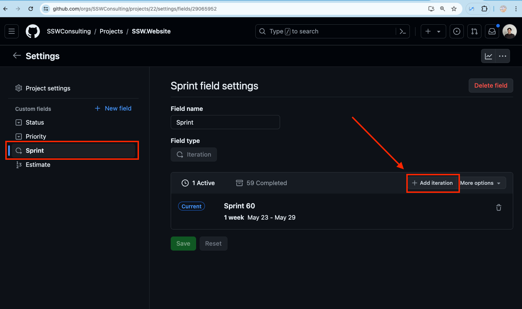Open the project three-dot menu

coord(503,56)
